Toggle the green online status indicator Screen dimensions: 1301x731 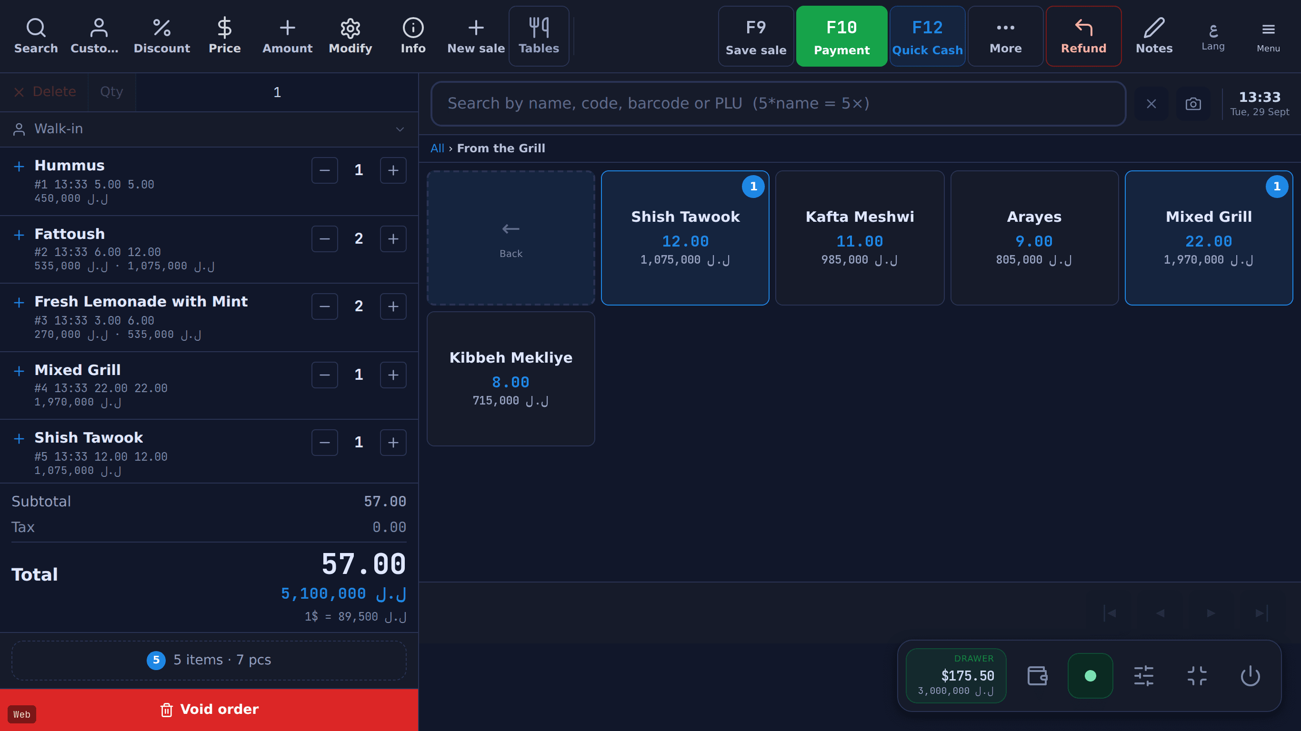tap(1090, 675)
